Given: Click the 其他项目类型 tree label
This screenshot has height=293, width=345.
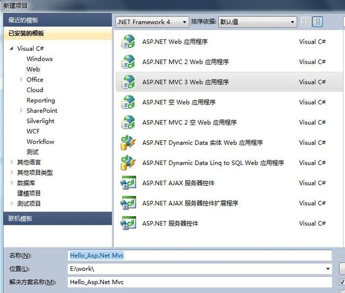Looking at the screenshot, I should pyautogui.click(x=34, y=172).
